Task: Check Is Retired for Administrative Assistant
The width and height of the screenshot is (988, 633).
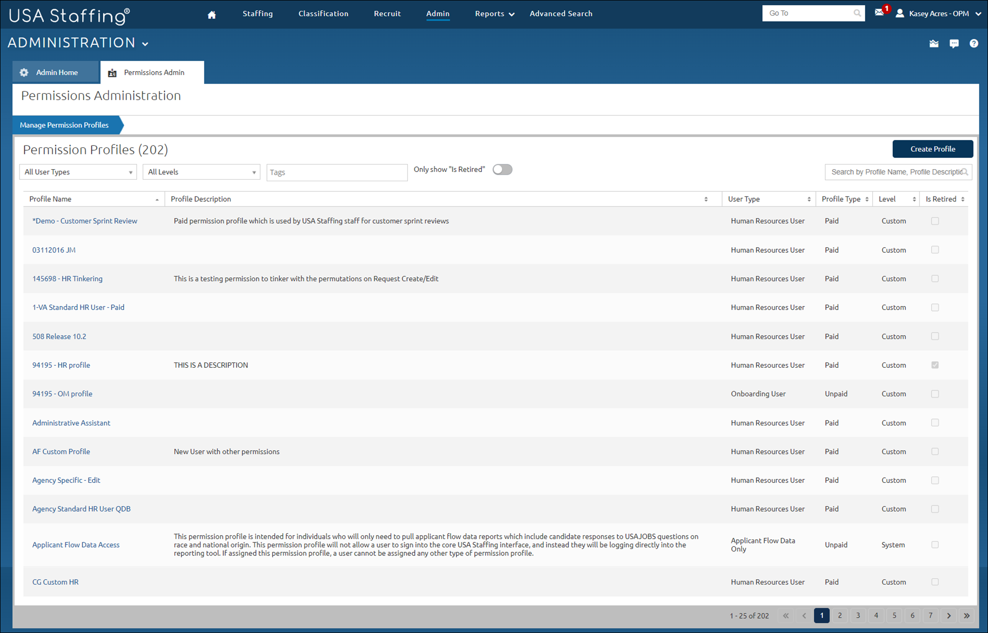Action: tap(935, 422)
